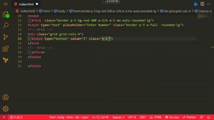Change UTF-8 file encoding
214x120 pixels.
click(132, 117)
